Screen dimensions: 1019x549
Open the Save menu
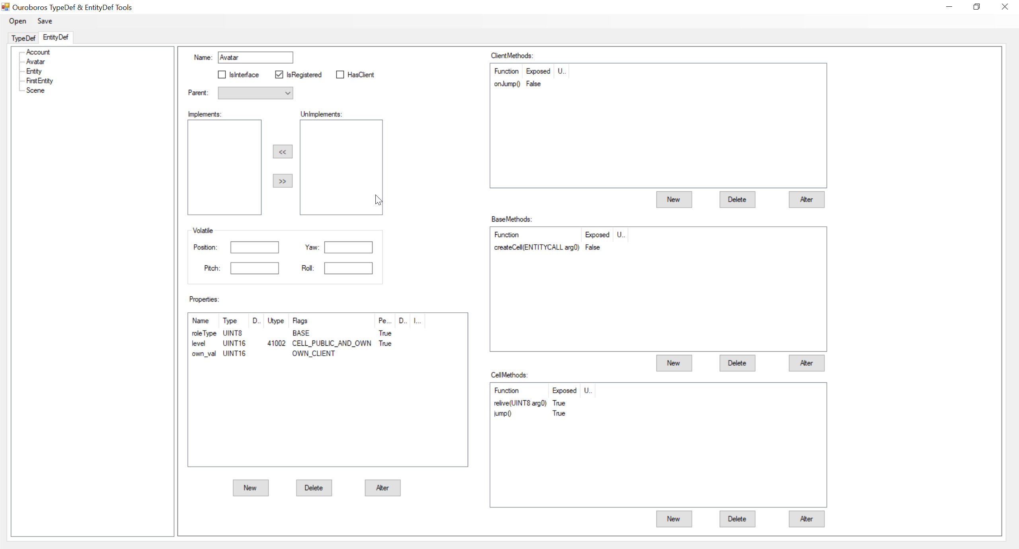coord(45,21)
